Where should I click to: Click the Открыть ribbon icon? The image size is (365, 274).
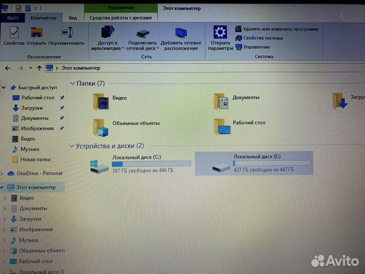coord(36,32)
